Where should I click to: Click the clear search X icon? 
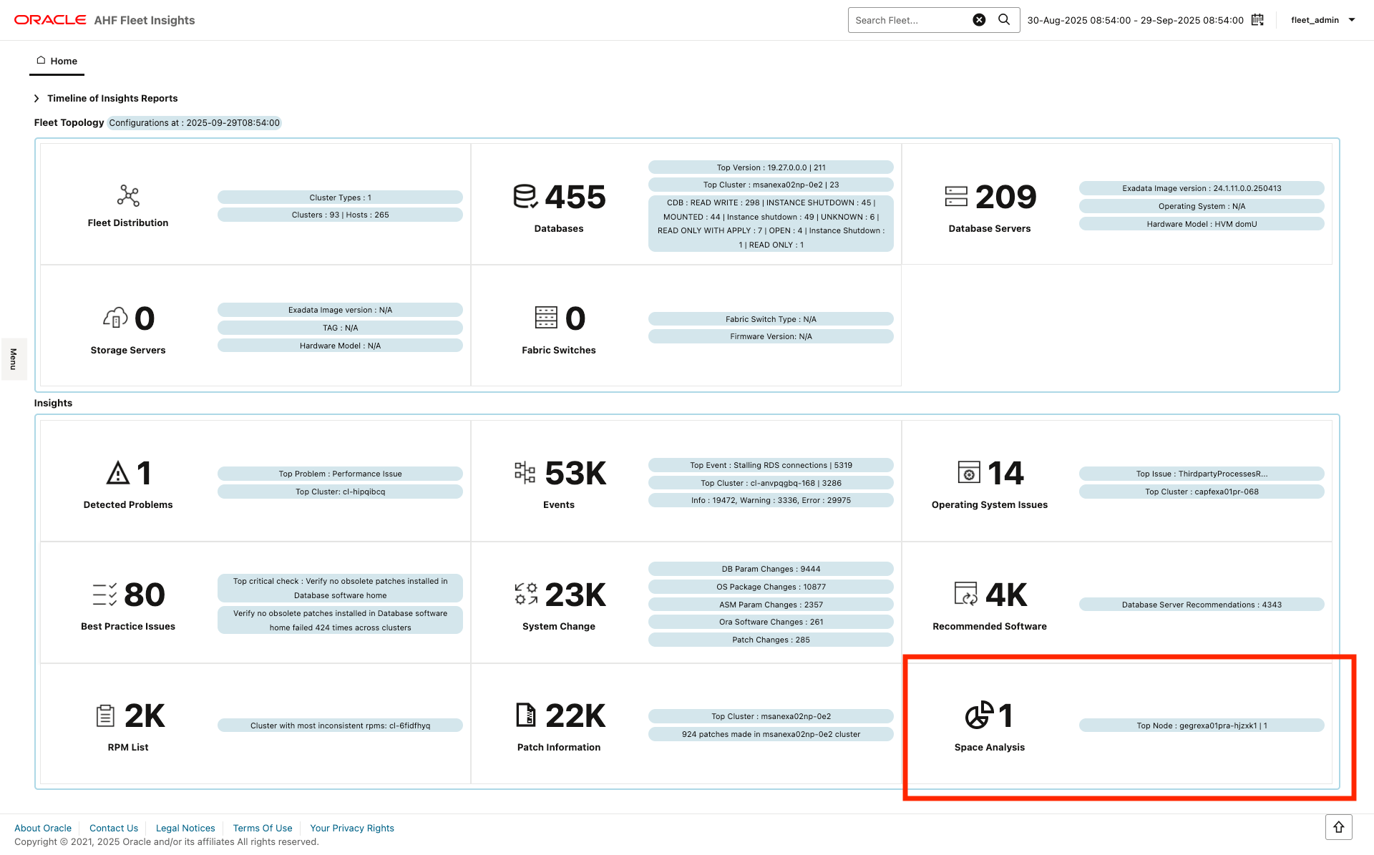[979, 19]
